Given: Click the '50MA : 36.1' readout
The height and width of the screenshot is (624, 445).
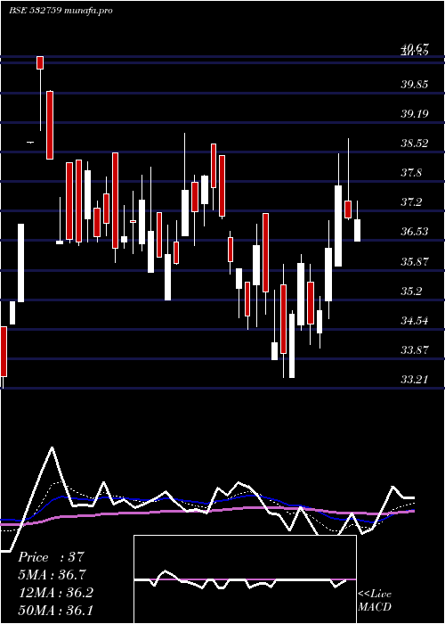Looking at the screenshot, I should coord(55,610).
